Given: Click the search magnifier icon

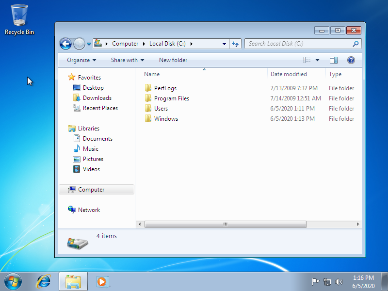Looking at the screenshot, I should point(356,44).
